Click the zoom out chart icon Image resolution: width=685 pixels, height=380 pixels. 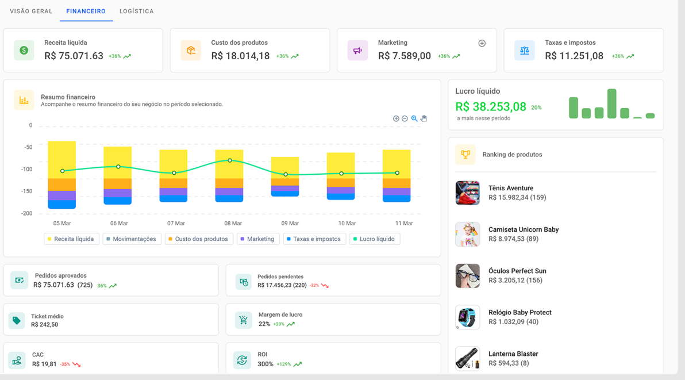(x=405, y=118)
